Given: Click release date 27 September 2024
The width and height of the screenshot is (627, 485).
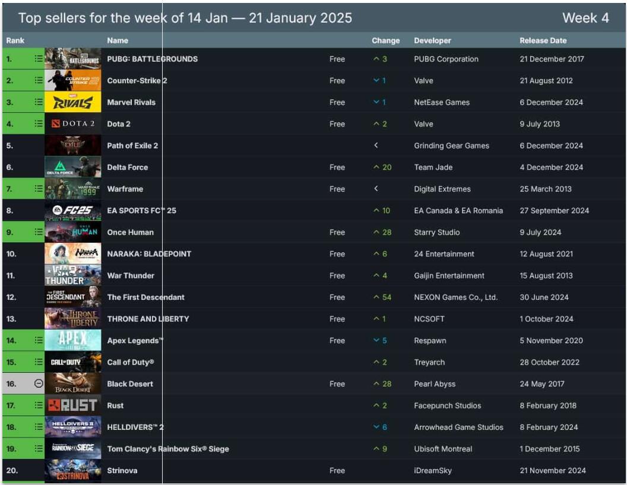Looking at the screenshot, I should pyautogui.click(x=554, y=210).
